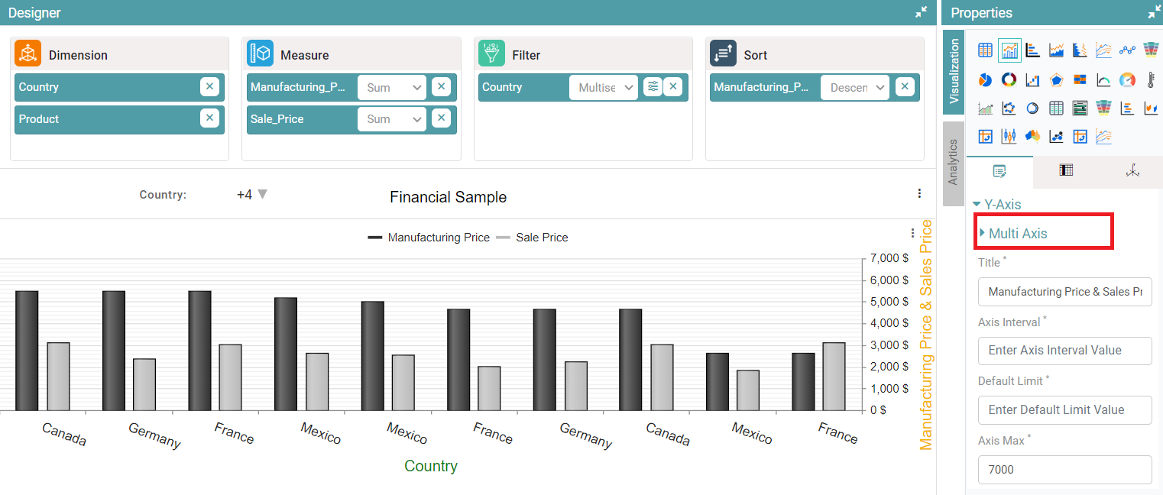
Task: Open Descending sort order dropdown
Action: pos(855,88)
